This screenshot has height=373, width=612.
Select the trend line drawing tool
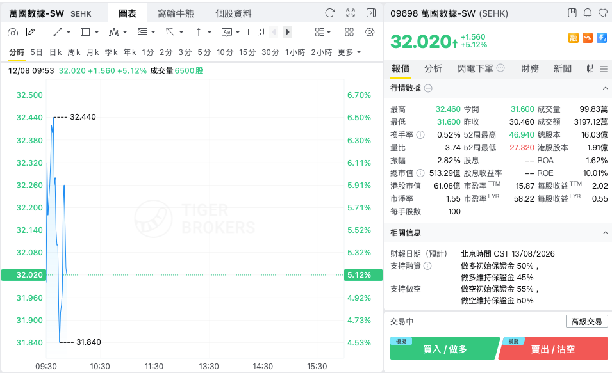tap(58, 32)
